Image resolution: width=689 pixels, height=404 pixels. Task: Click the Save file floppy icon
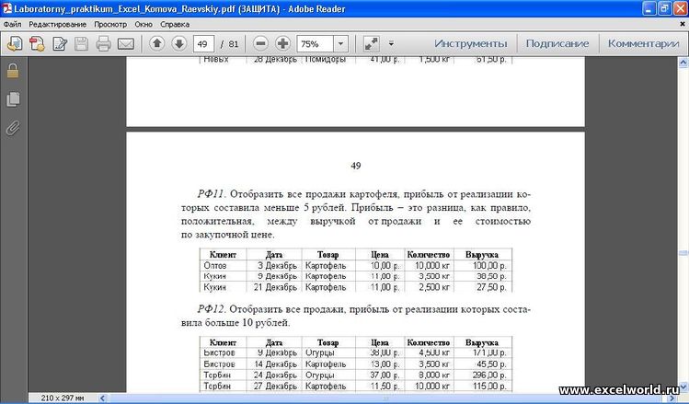[81, 43]
